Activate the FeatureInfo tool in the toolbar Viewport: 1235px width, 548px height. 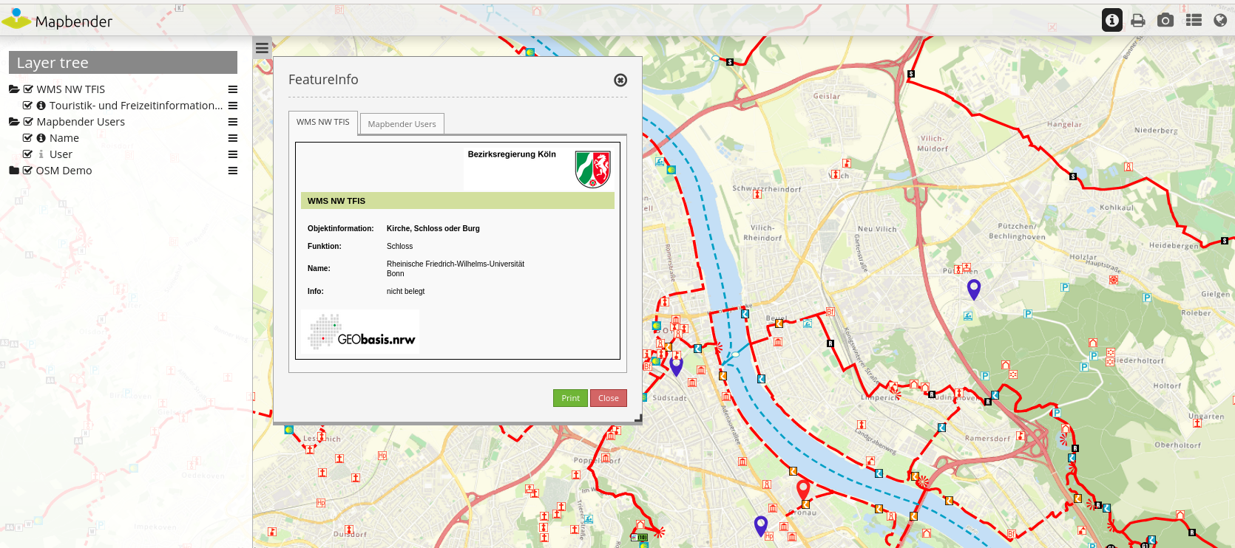click(1112, 20)
